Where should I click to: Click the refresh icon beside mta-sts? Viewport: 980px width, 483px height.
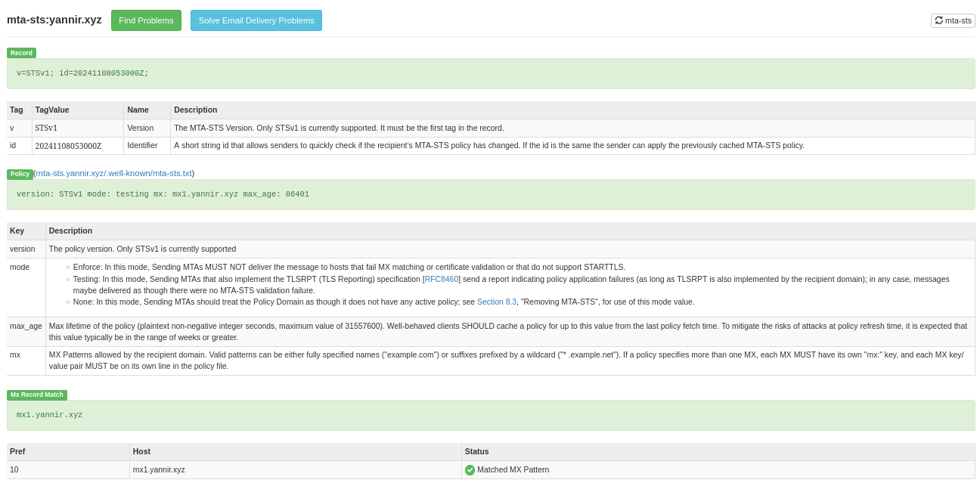click(x=939, y=20)
